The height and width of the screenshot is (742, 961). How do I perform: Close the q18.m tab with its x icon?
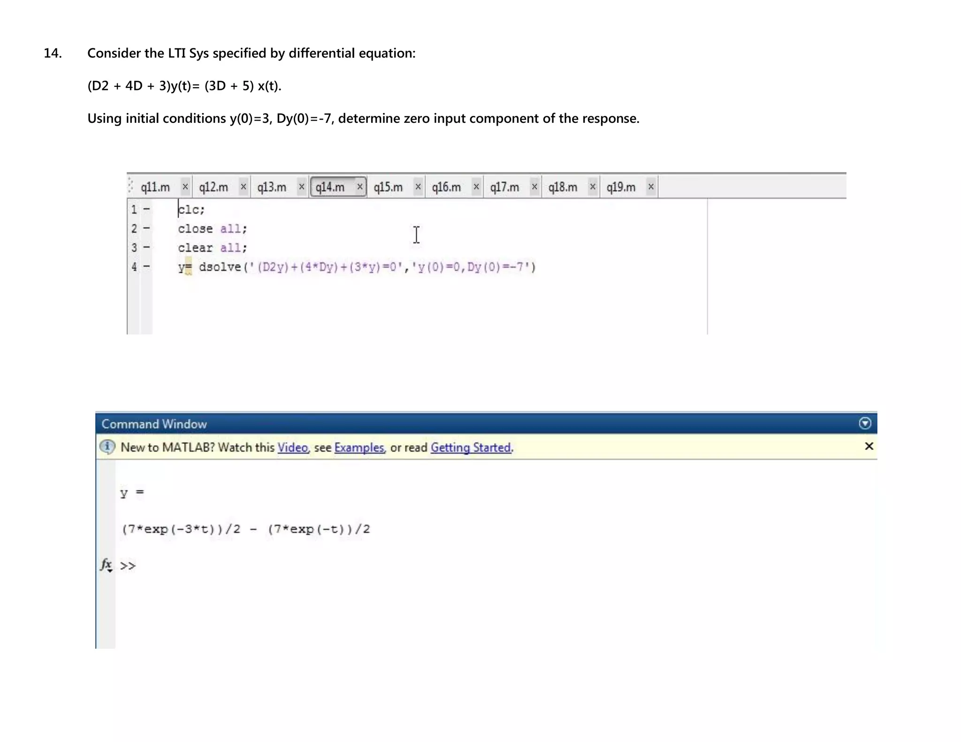coord(593,187)
